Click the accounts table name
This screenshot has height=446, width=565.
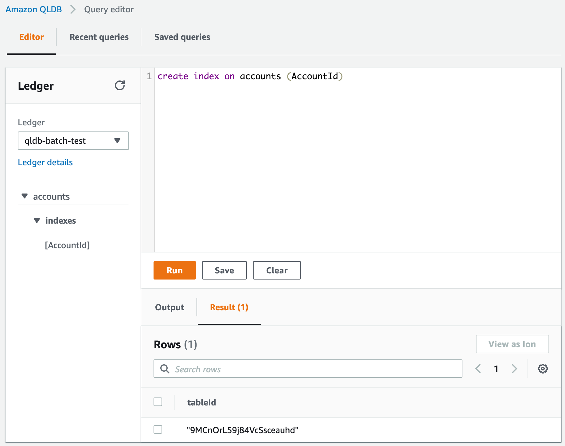(x=51, y=197)
